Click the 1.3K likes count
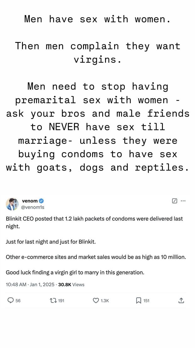This screenshot has height=348, width=195. (105, 301)
